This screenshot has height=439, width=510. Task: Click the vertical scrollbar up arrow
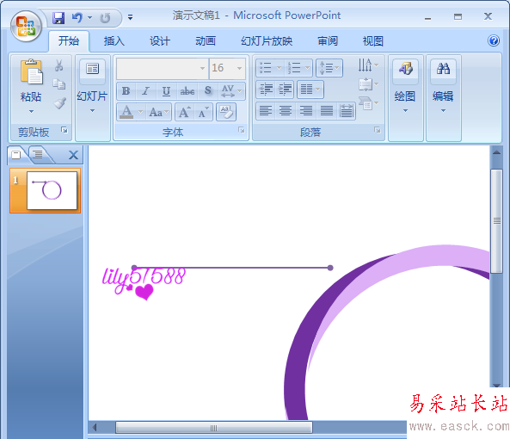[496, 152]
